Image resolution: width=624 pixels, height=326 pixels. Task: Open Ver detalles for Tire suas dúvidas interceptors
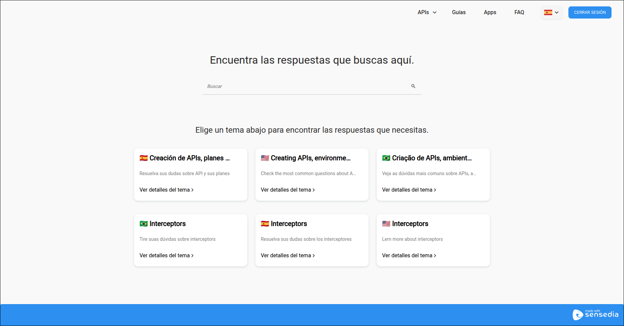click(x=166, y=256)
